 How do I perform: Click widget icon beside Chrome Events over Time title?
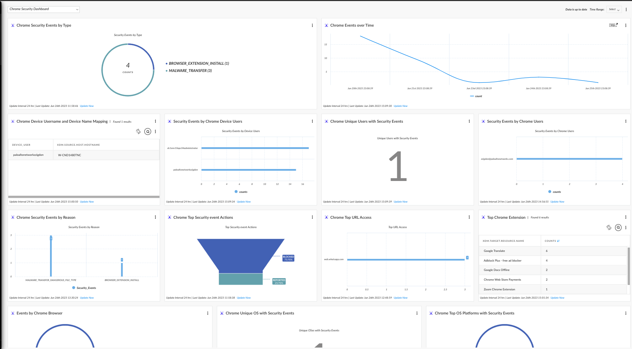[x=326, y=26]
